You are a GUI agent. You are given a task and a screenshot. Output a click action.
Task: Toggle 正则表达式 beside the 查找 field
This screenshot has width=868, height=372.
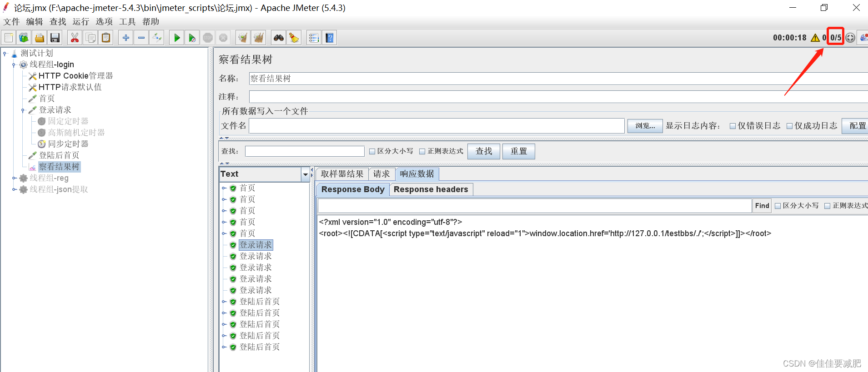pos(422,151)
